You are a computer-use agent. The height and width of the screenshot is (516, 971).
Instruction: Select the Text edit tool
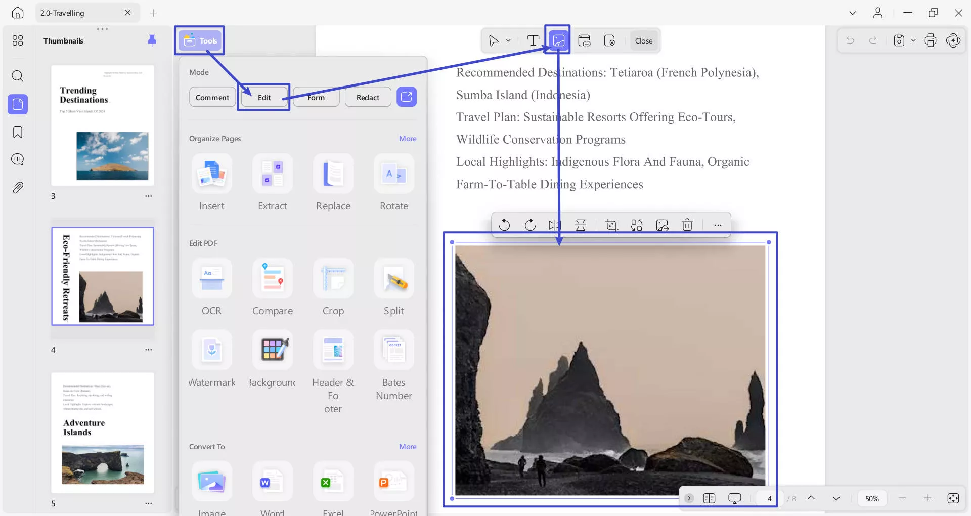[x=533, y=40]
